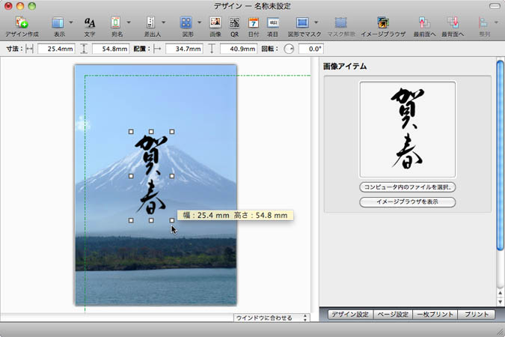This screenshot has height=337, width=505.
Task: Click コンピュータ内のファイルを選択 button
Action: [408, 187]
